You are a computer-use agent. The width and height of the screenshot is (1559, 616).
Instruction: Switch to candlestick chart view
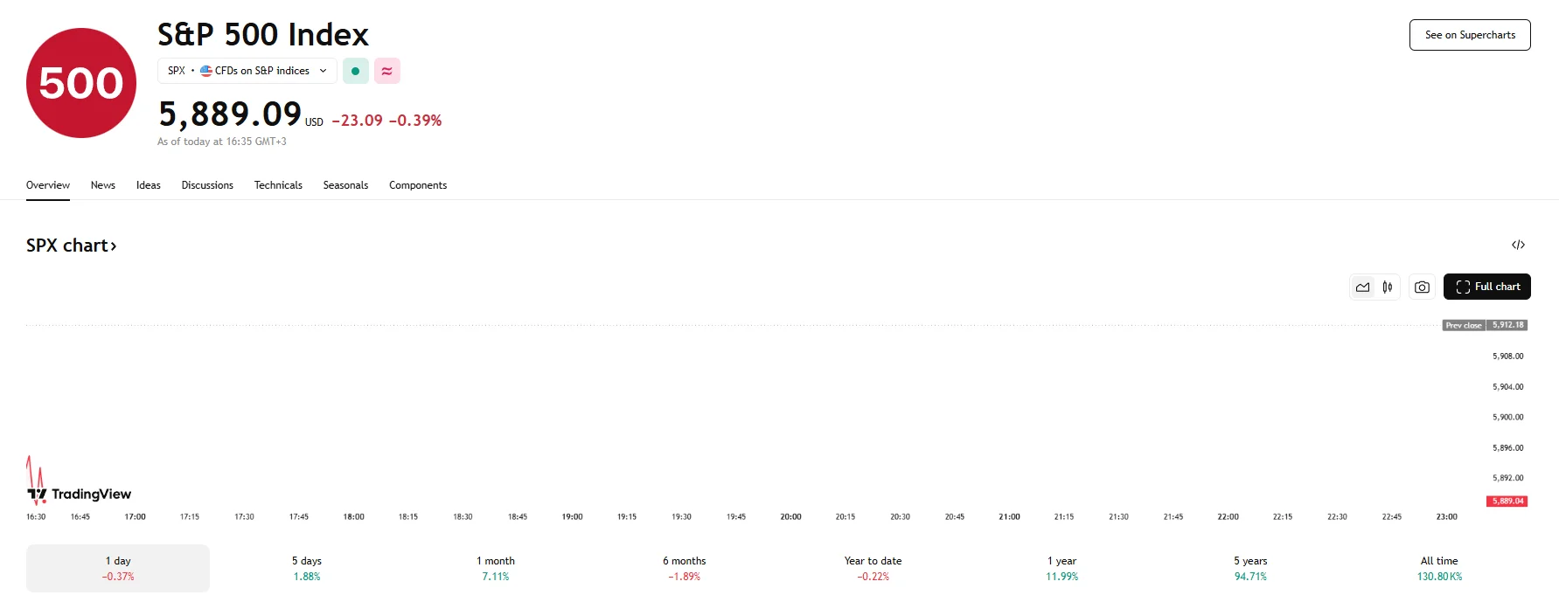tap(1387, 287)
